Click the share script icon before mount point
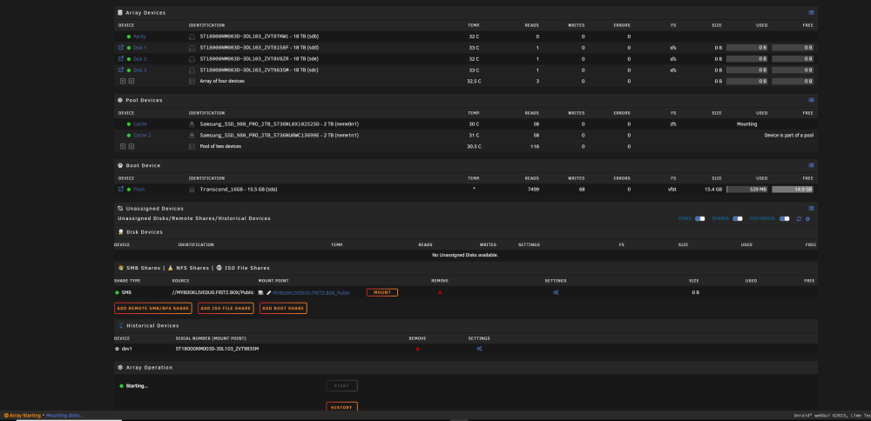Screen dimensions: 871x421 pos(260,292)
